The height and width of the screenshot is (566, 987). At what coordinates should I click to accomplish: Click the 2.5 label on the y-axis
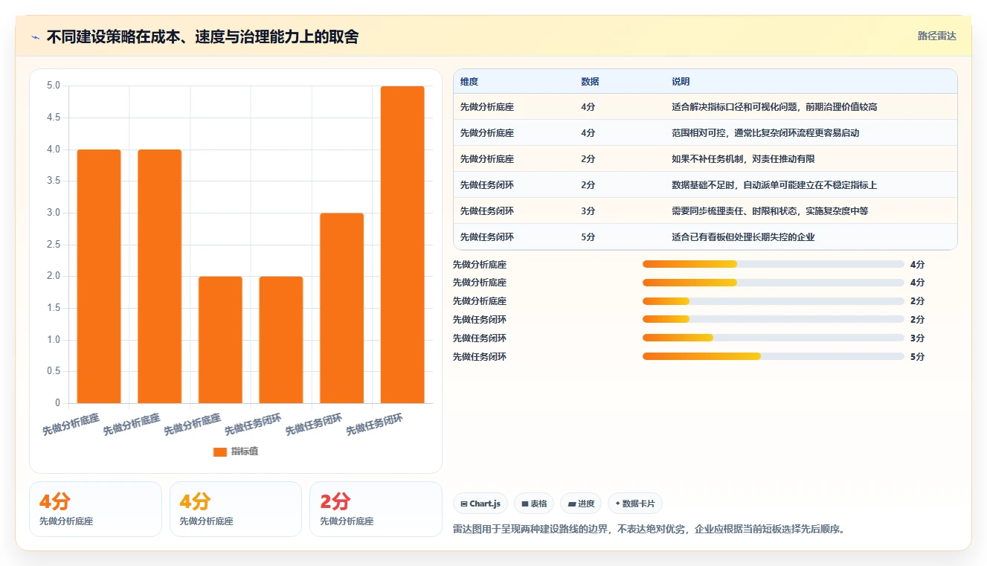click(x=54, y=245)
